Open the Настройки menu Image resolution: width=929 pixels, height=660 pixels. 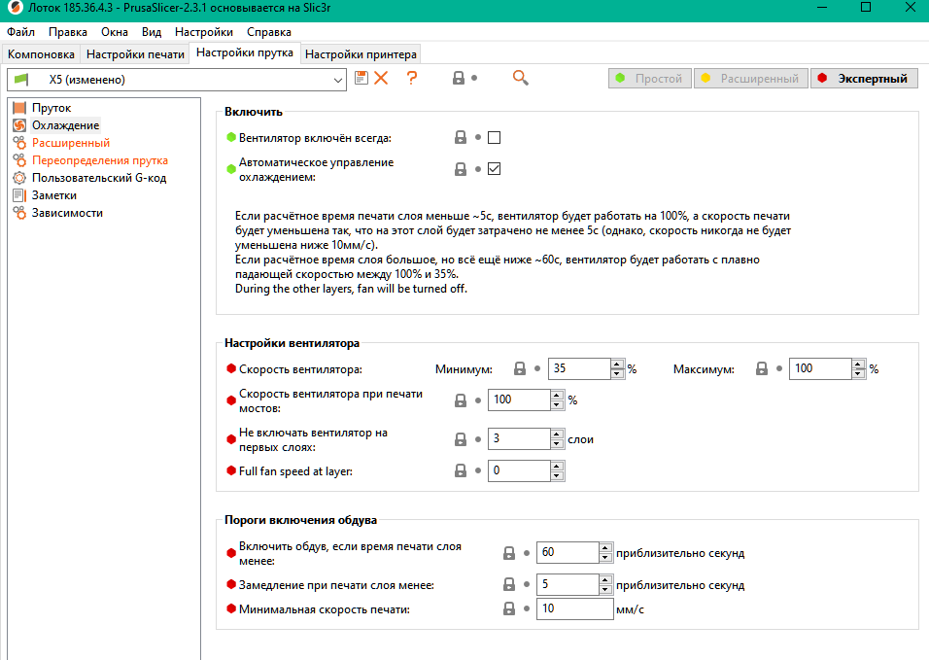pos(204,32)
